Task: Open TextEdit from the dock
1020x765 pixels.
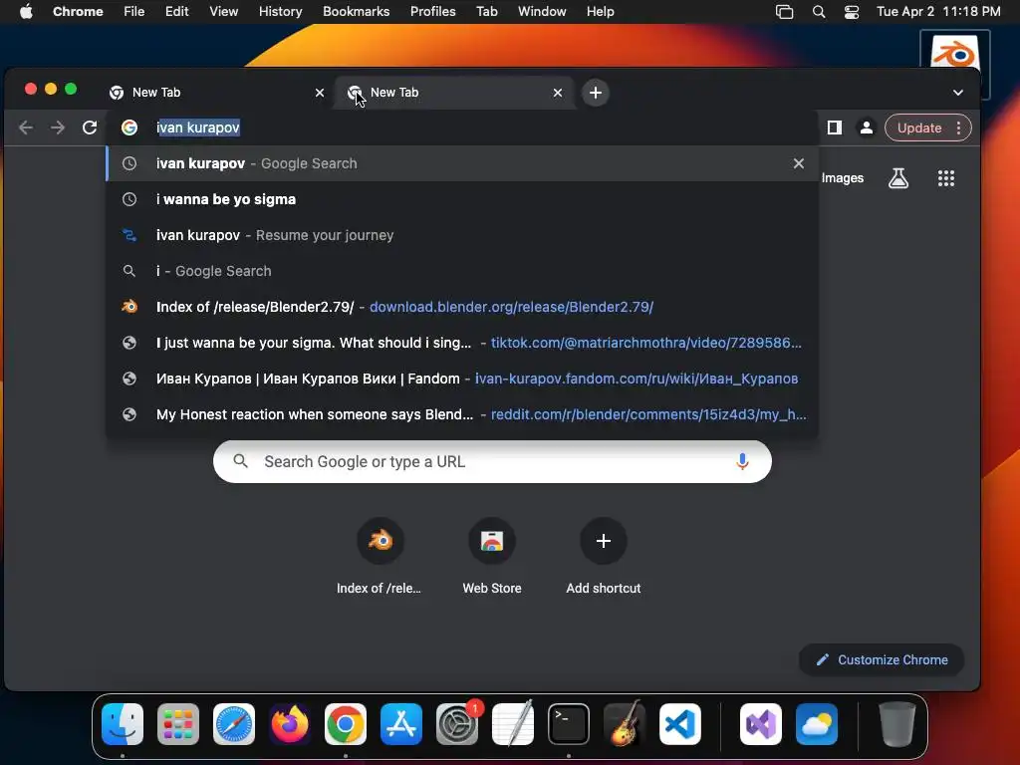Action: coord(513,724)
